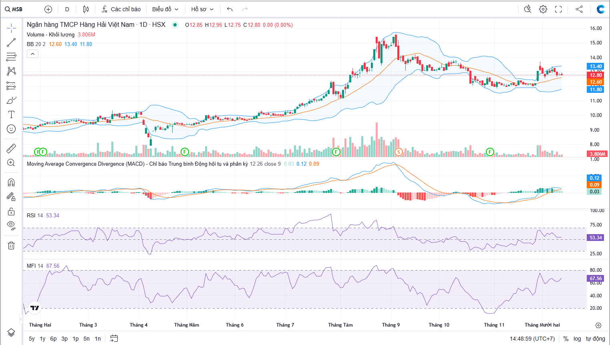Enter fullscreen mode
Image resolution: width=610 pixels, height=345 pixels.
(x=558, y=9)
